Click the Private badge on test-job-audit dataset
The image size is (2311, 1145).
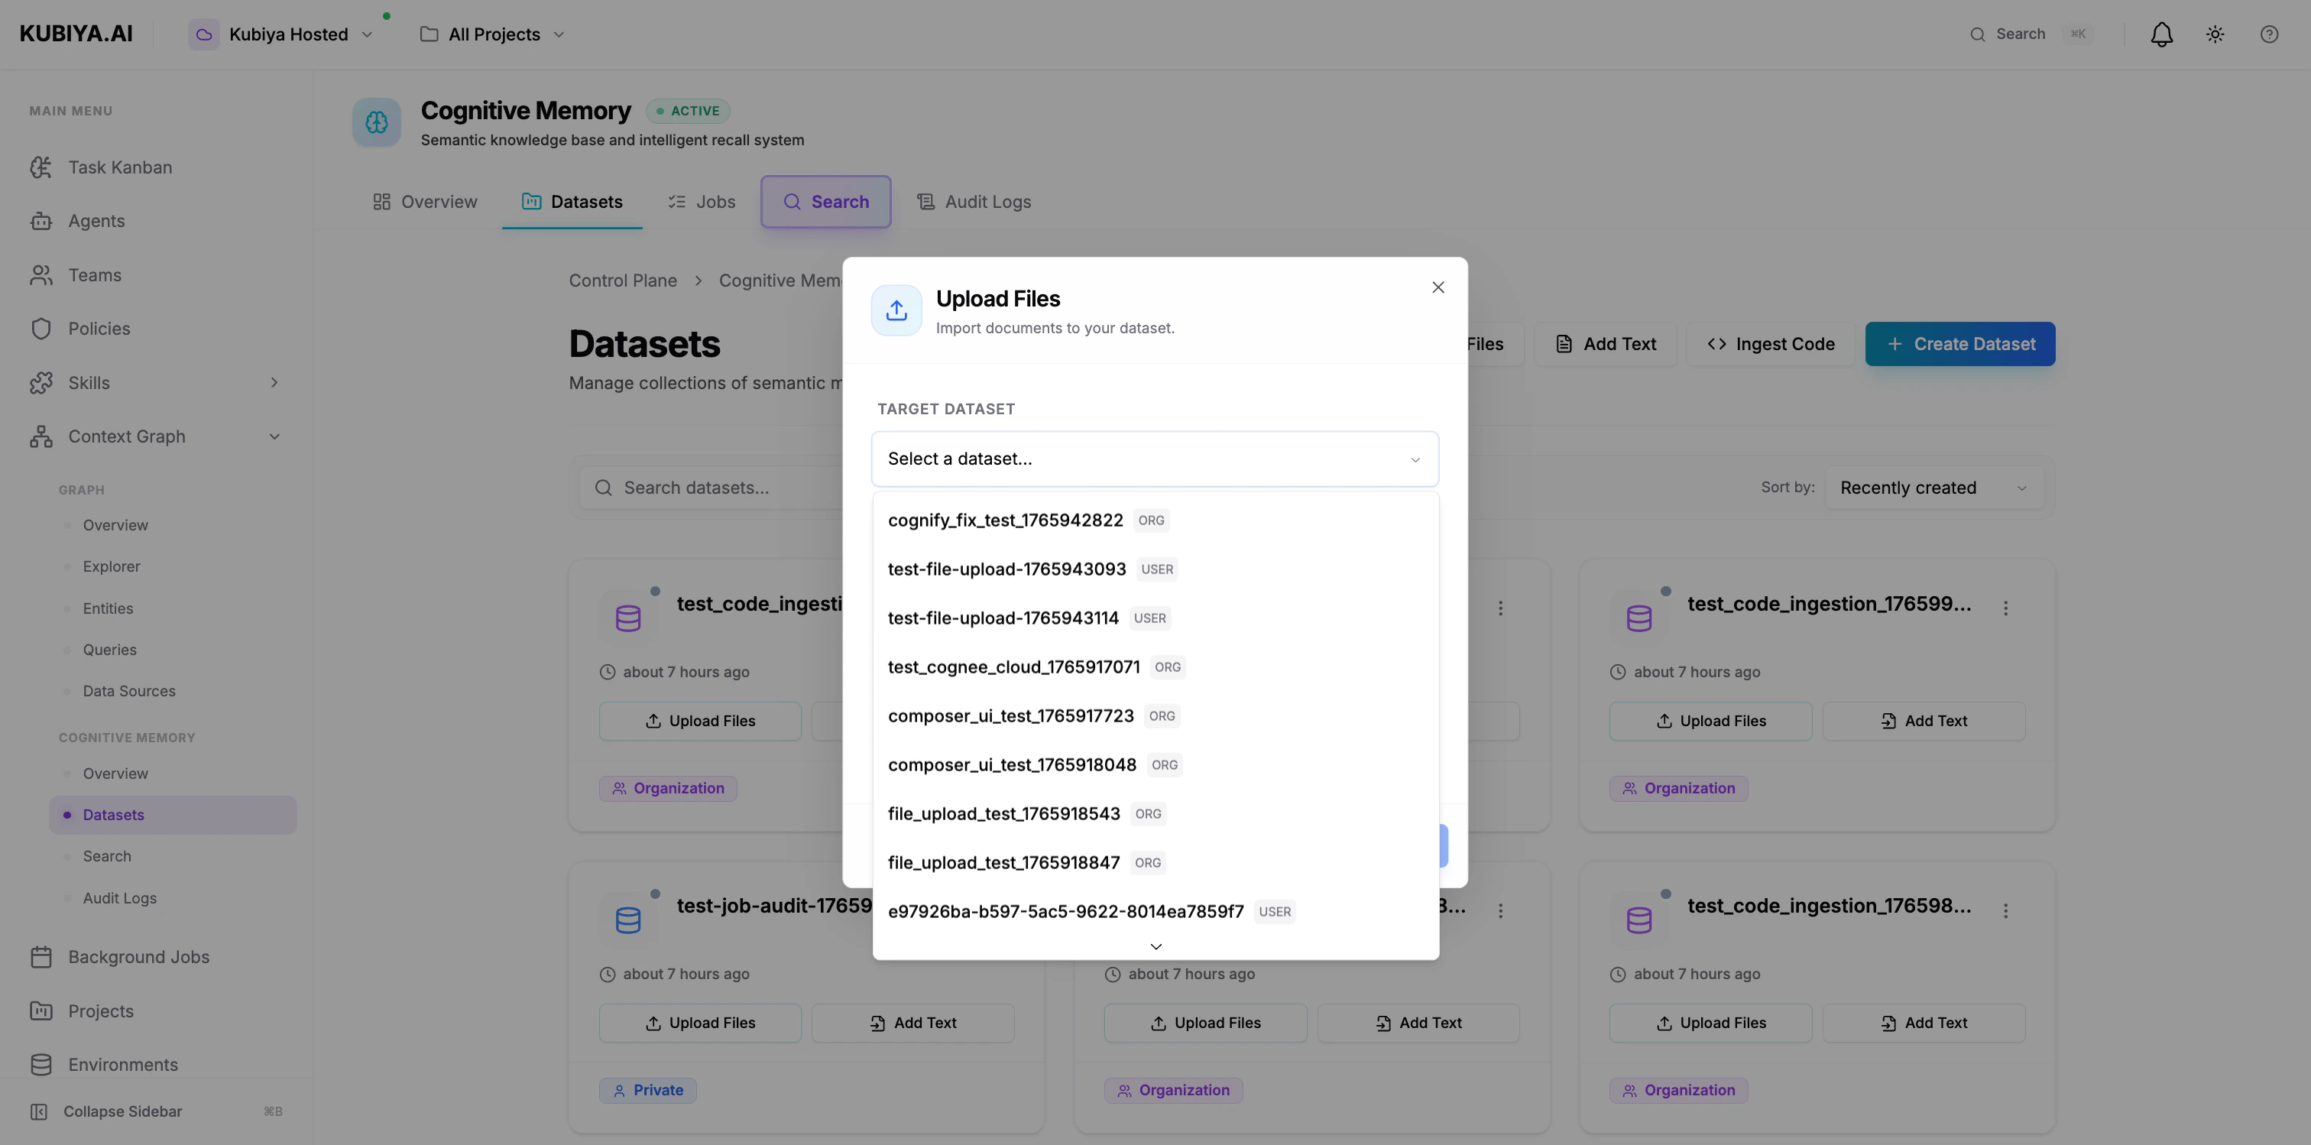click(648, 1089)
